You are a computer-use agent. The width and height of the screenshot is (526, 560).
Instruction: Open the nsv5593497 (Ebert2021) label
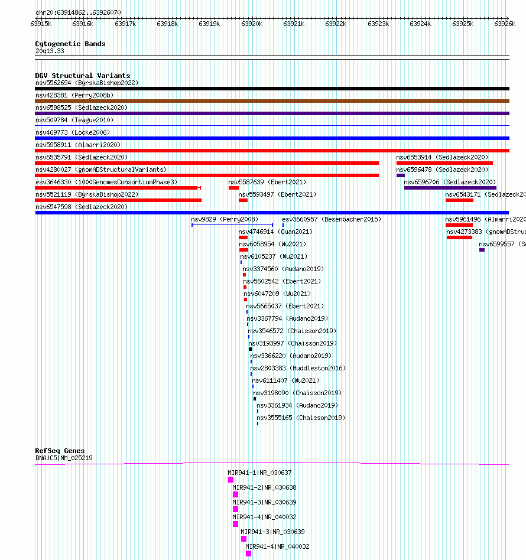pos(277,194)
